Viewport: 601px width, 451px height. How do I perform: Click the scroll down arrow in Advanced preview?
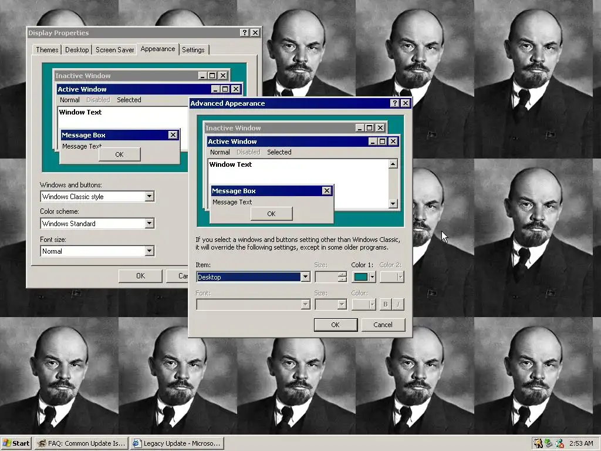[x=393, y=203]
